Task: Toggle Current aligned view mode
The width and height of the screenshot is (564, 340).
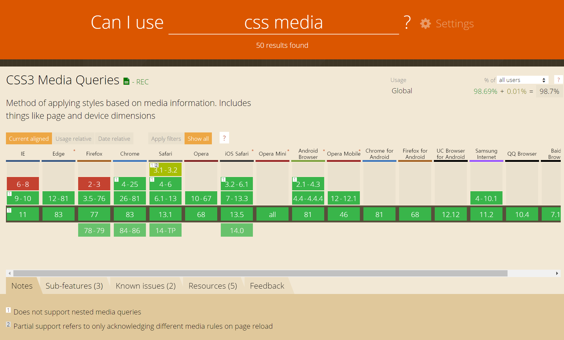Action: [x=29, y=139]
